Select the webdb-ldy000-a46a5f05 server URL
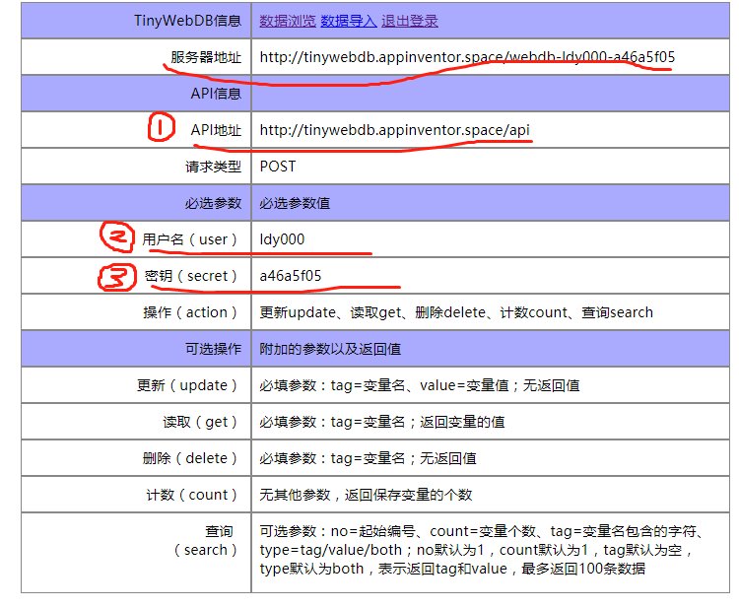This screenshot has height=608, width=739. [467, 57]
